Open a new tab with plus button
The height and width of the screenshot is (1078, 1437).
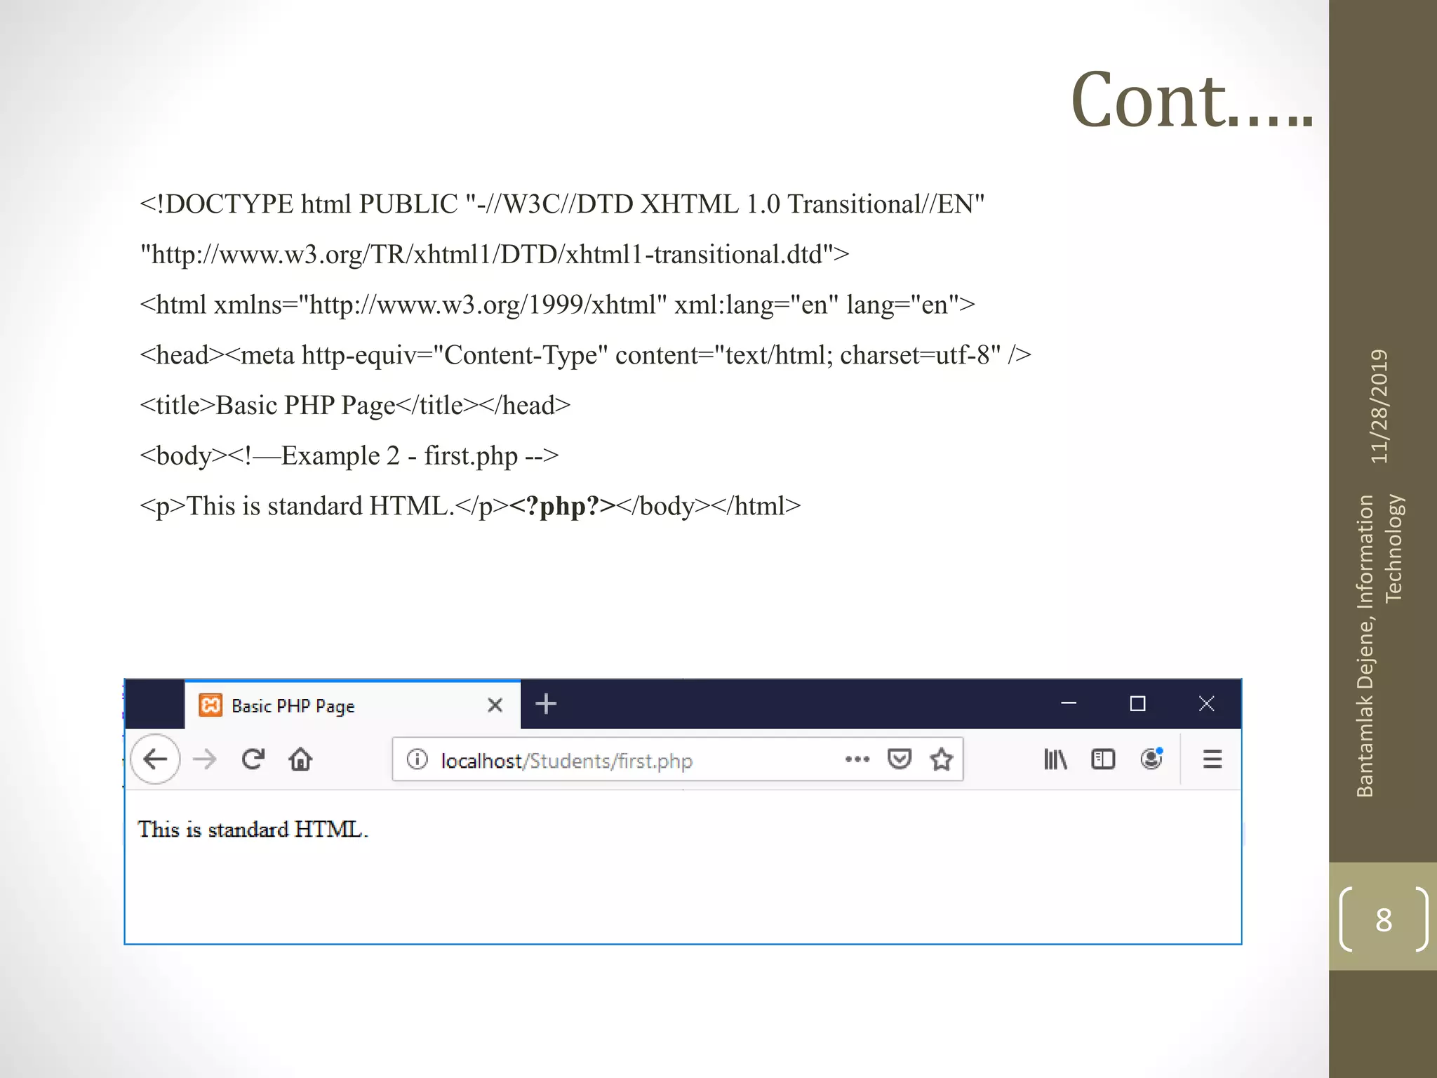tap(546, 704)
